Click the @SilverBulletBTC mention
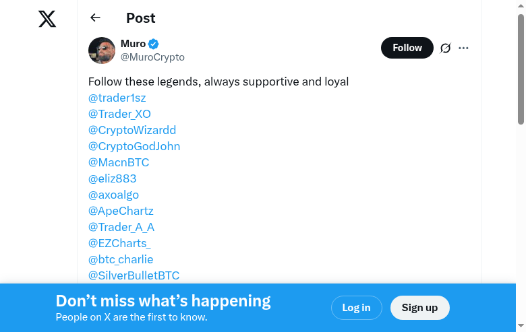Screen dimensions: 526x332 (134, 275)
